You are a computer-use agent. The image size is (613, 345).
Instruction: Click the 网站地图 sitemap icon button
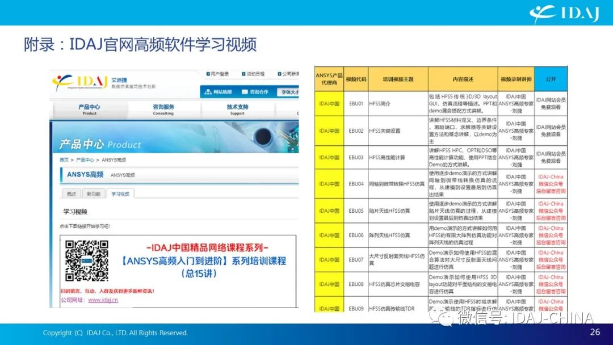point(218,92)
